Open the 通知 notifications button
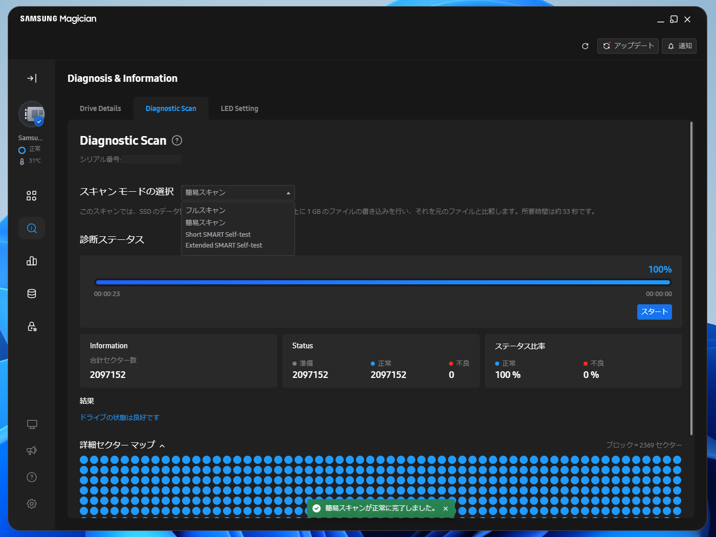The height and width of the screenshot is (537, 716). tap(679, 46)
